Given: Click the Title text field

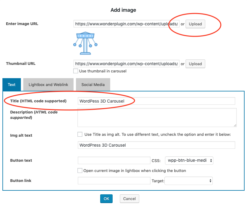Looking at the screenshot, I should (x=156, y=101).
